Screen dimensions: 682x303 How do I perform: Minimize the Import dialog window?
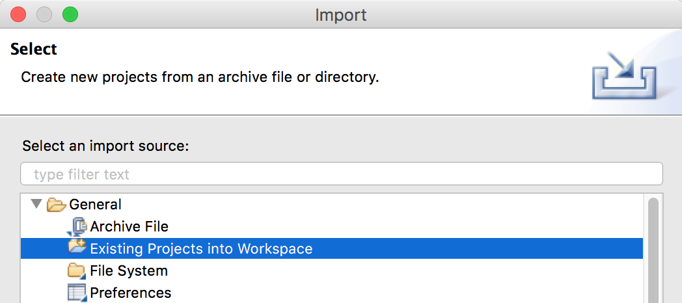pos(44,14)
